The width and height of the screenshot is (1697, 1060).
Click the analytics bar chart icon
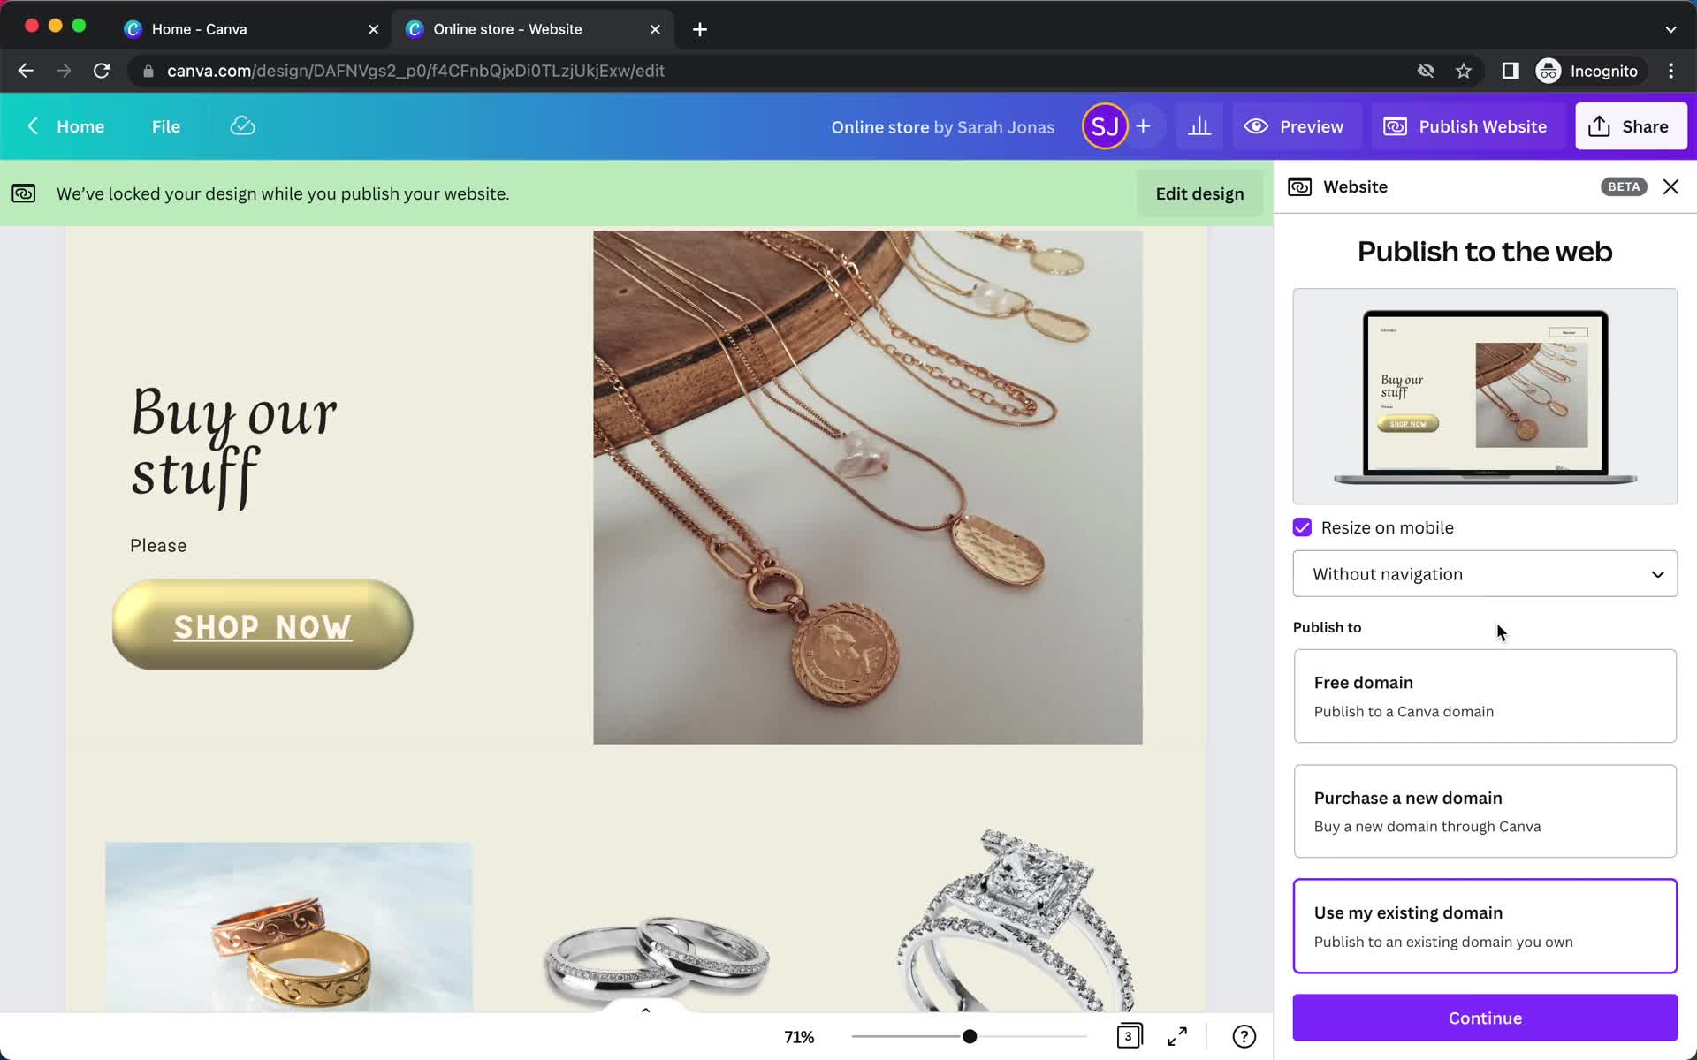tap(1199, 125)
